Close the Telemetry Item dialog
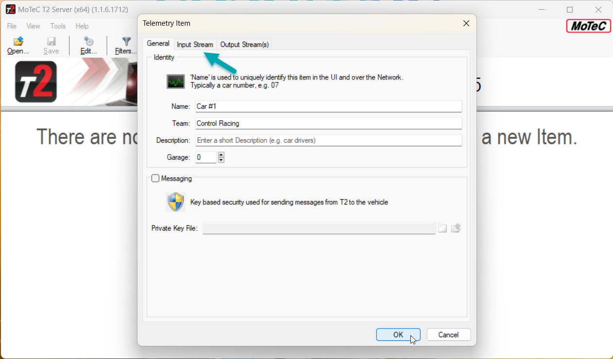 [x=466, y=23]
